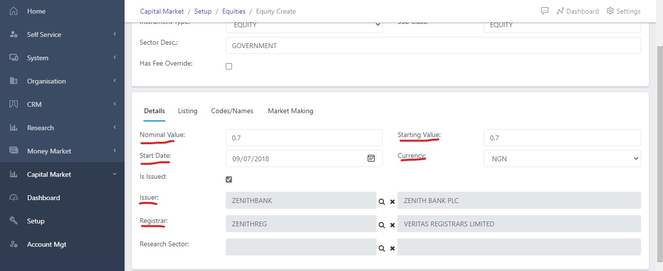Toggle the Has Fee Override checkbox
Image resolution: width=663 pixels, height=271 pixels.
click(229, 66)
